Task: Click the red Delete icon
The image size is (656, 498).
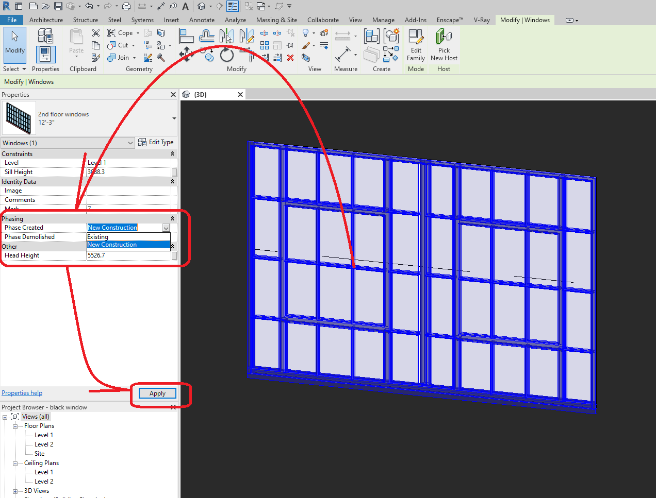Action: coord(290,58)
